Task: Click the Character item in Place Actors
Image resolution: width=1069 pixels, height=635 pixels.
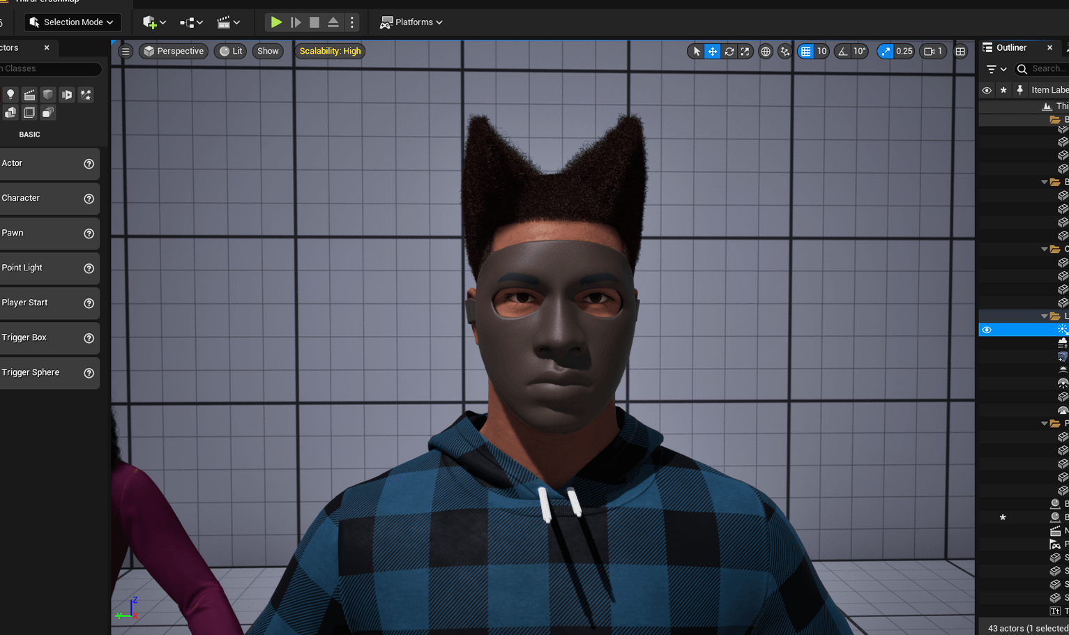Action: click(49, 199)
